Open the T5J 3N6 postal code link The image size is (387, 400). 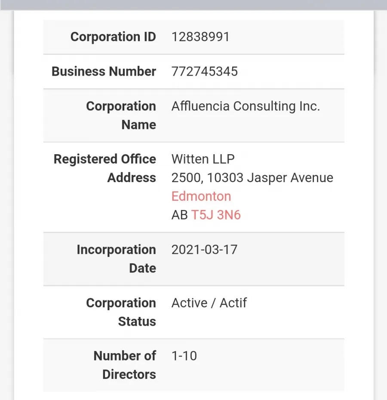coord(216,215)
